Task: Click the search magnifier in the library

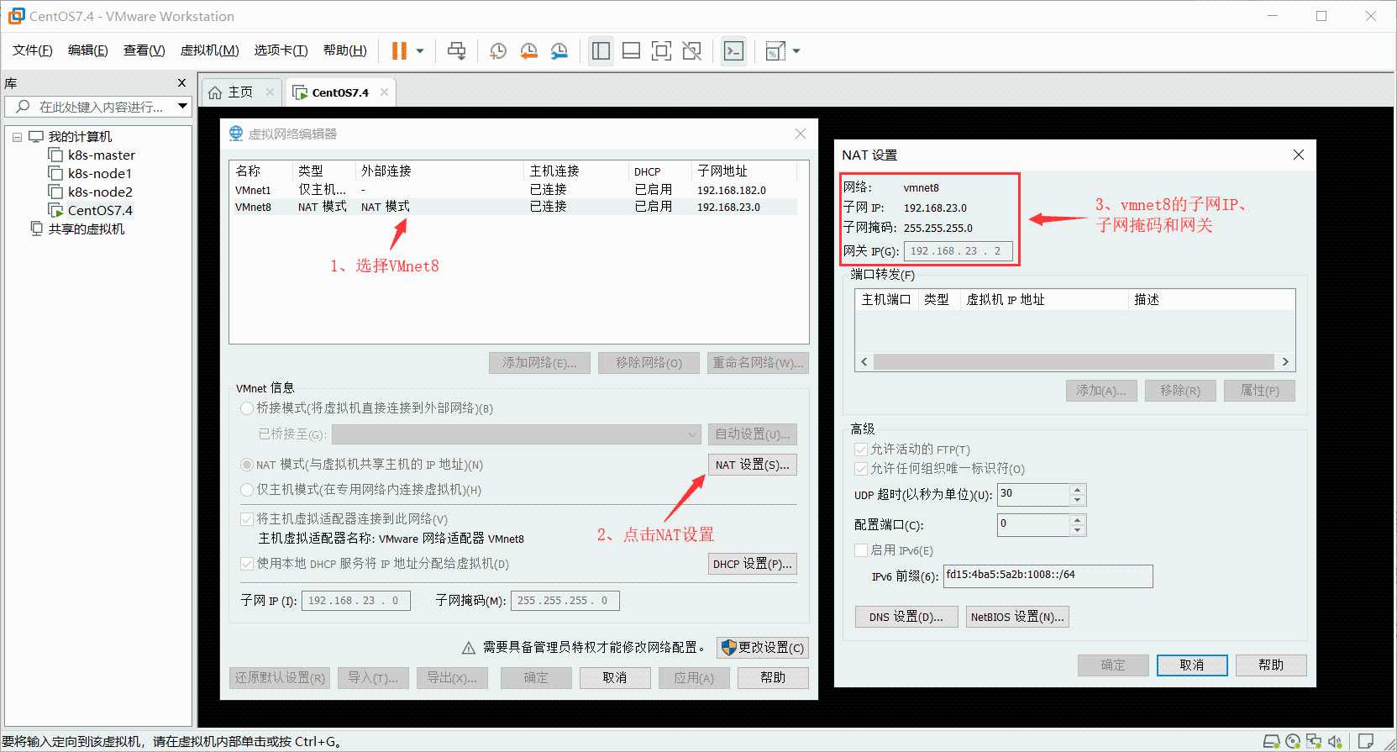Action: coord(23,107)
